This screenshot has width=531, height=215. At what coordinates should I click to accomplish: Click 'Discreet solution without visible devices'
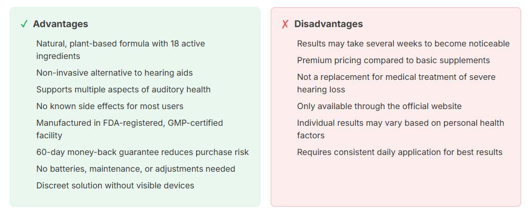pos(115,186)
